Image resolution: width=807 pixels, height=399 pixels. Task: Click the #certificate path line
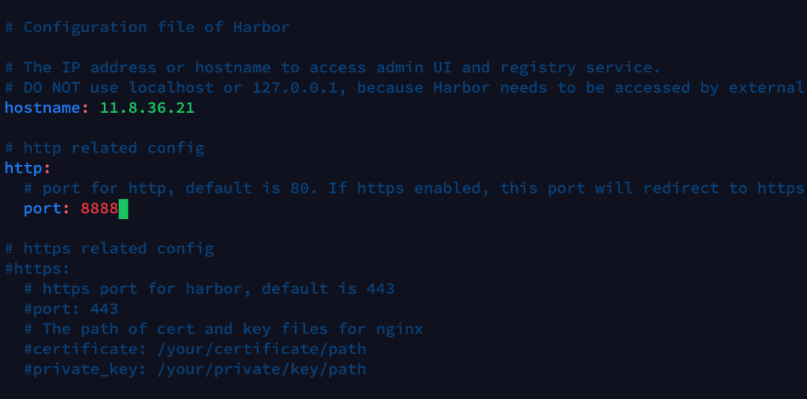pos(194,349)
